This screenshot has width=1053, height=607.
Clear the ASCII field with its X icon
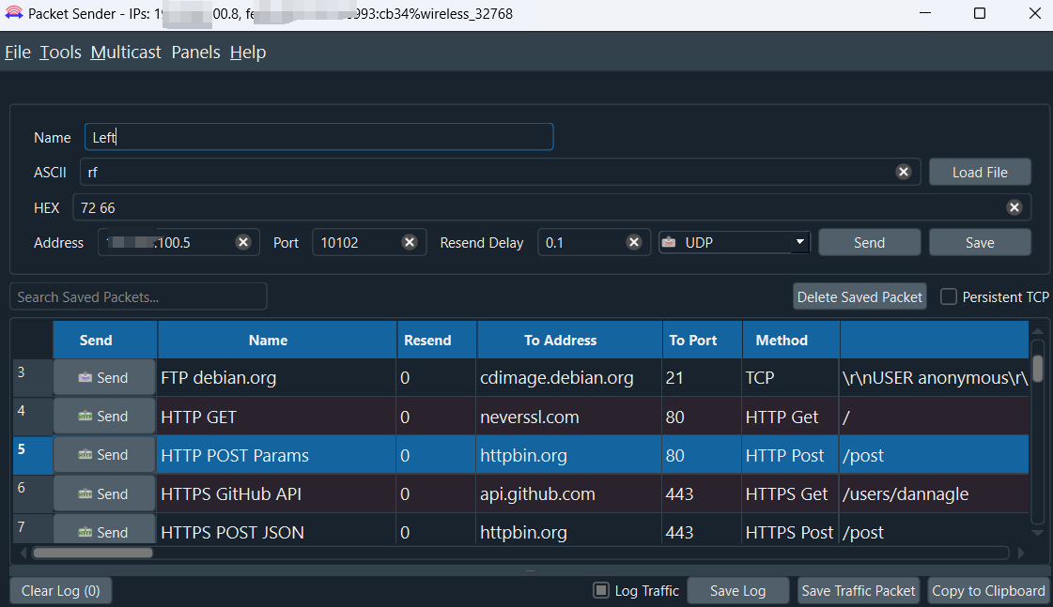903,172
